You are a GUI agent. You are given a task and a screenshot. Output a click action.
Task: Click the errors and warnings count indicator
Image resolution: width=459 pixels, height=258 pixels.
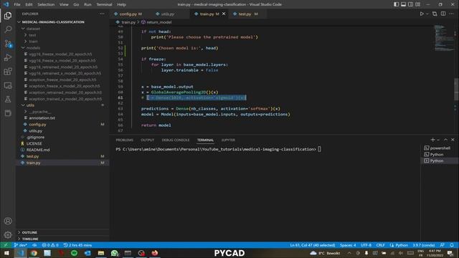[x=50, y=245]
